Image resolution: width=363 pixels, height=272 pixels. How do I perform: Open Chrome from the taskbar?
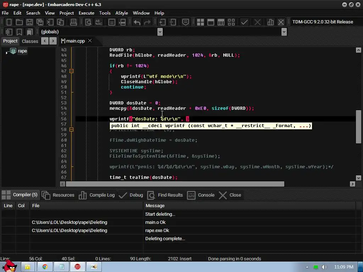pyautogui.click(x=45, y=267)
